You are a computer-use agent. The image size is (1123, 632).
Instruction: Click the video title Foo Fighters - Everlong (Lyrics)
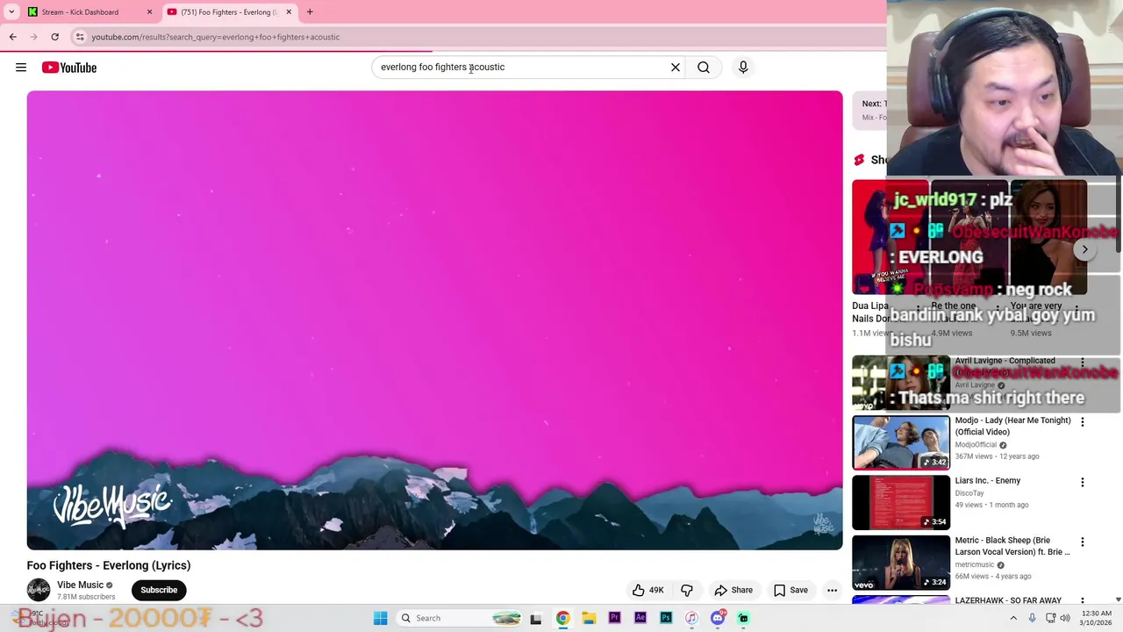coord(109,565)
